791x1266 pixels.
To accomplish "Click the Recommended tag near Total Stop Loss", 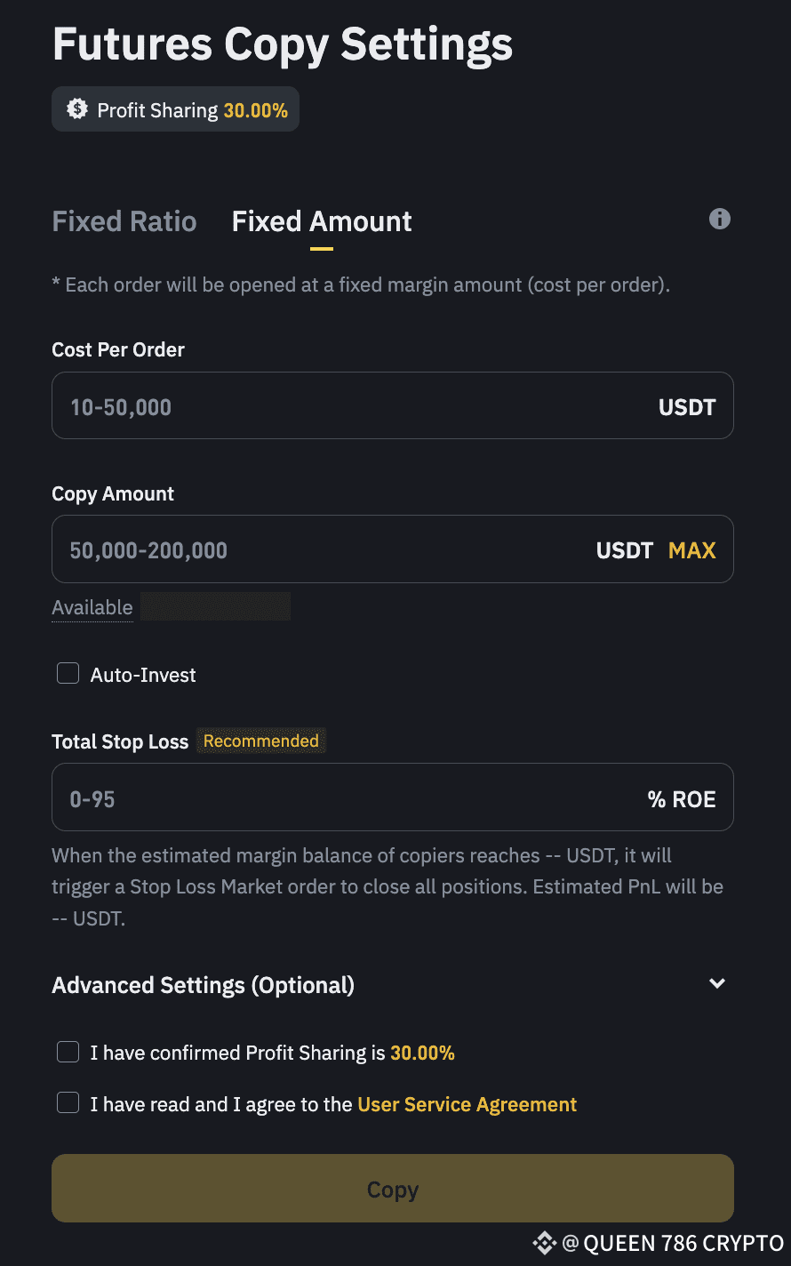I will click(260, 741).
